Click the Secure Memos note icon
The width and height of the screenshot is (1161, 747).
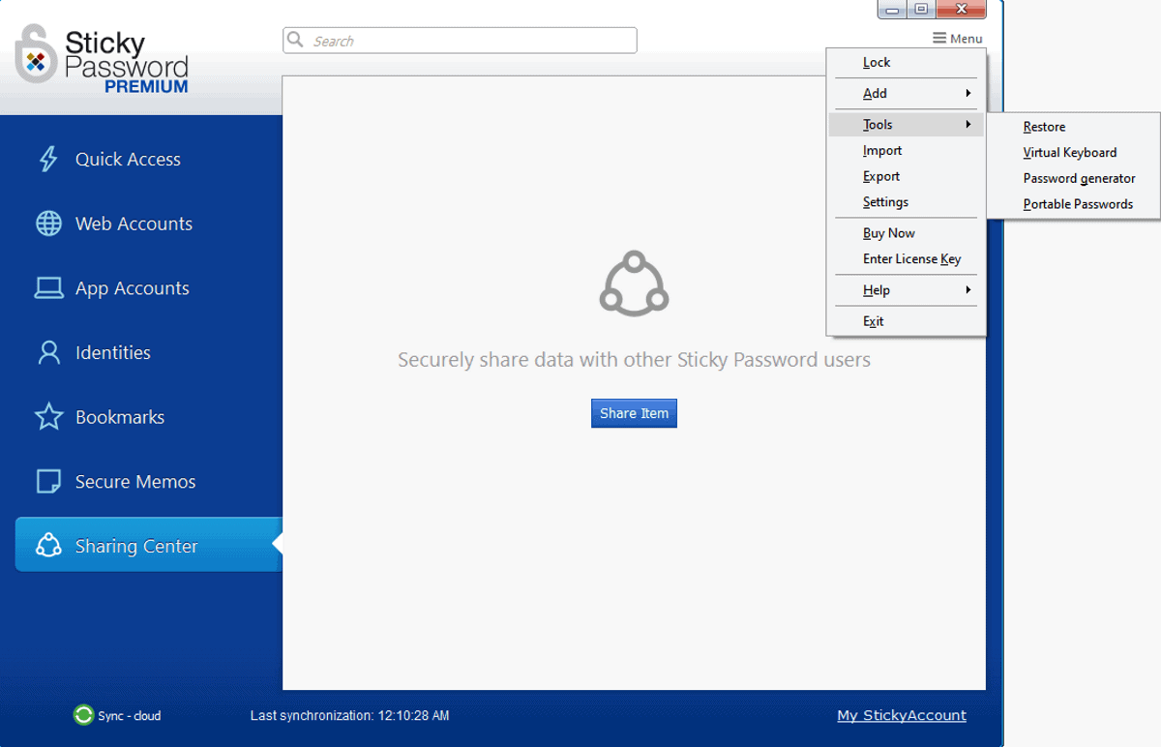(x=48, y=482)
